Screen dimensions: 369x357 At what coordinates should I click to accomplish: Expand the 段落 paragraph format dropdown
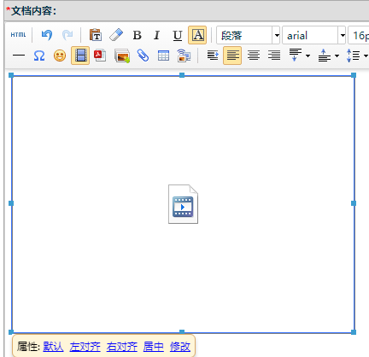pos(276,35)
